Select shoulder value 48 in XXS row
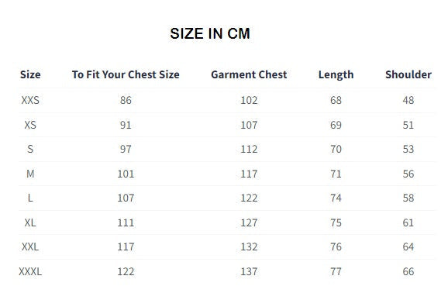 408,100
